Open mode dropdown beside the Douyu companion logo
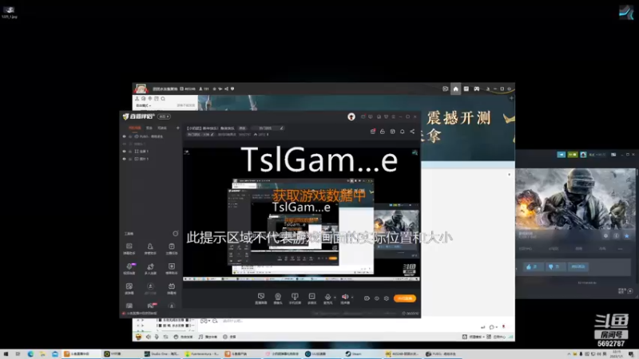 pos(165,116)
